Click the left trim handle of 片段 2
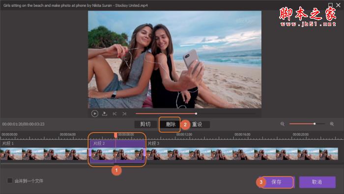Screen dimensions: 344x194 click(90, 152)
